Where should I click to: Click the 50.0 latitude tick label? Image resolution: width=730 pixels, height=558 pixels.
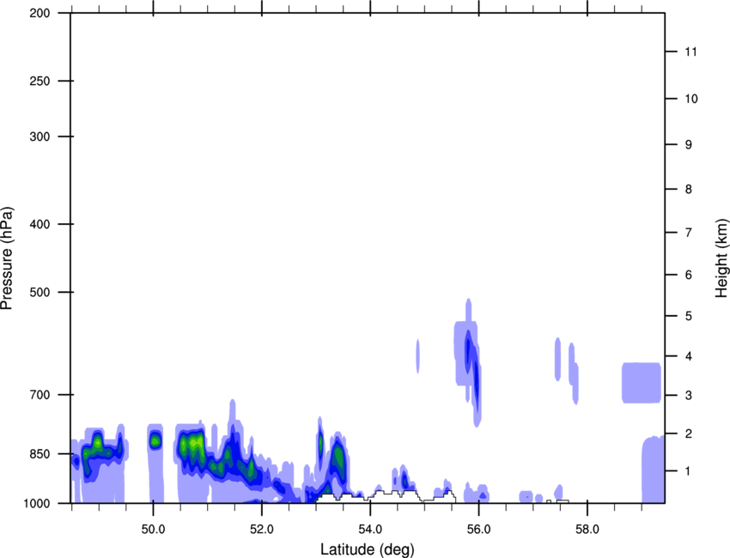click(153, 530)
